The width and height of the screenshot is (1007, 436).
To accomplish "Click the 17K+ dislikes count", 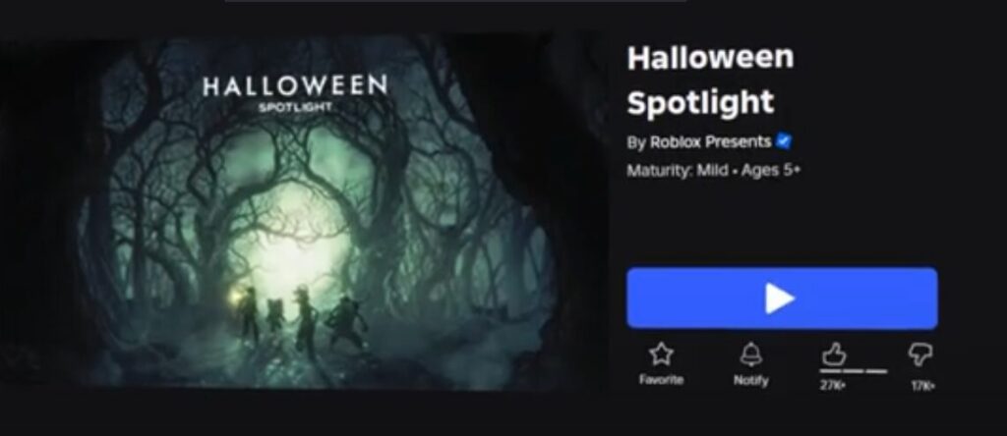I will coord(923,386).
